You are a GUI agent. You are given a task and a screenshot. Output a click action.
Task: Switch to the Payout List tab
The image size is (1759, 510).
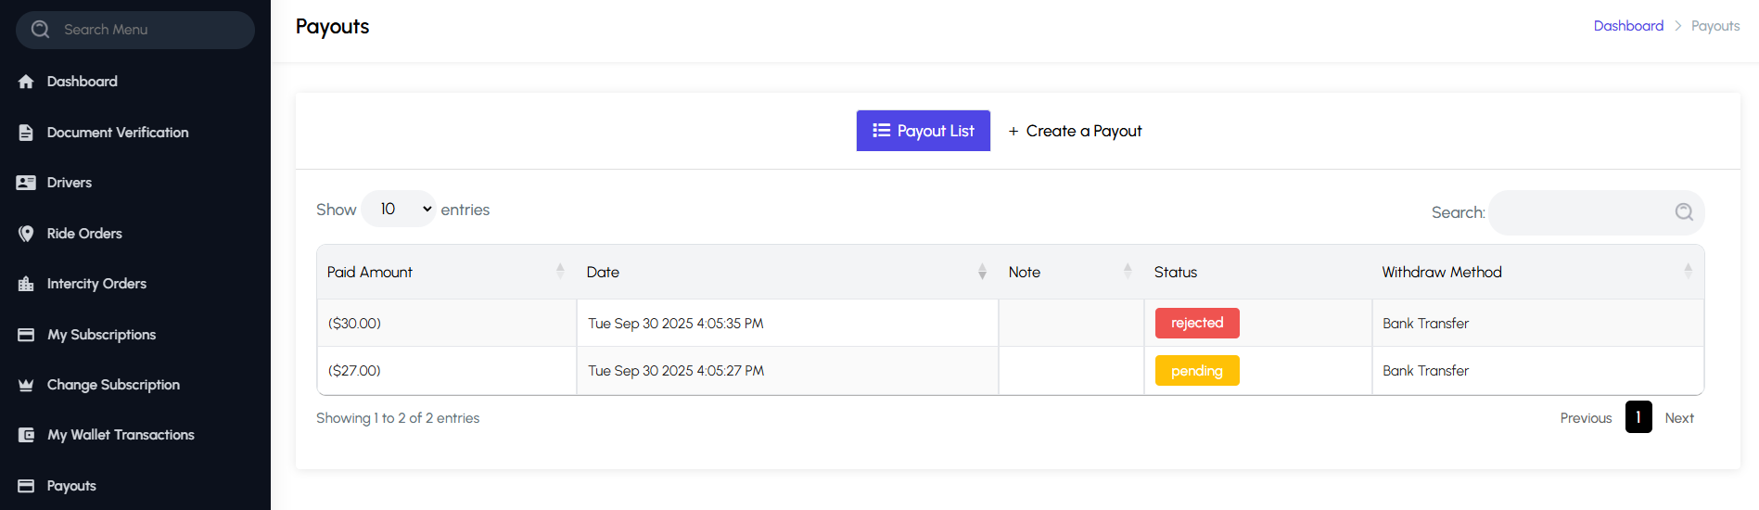(x=923, y=131)
